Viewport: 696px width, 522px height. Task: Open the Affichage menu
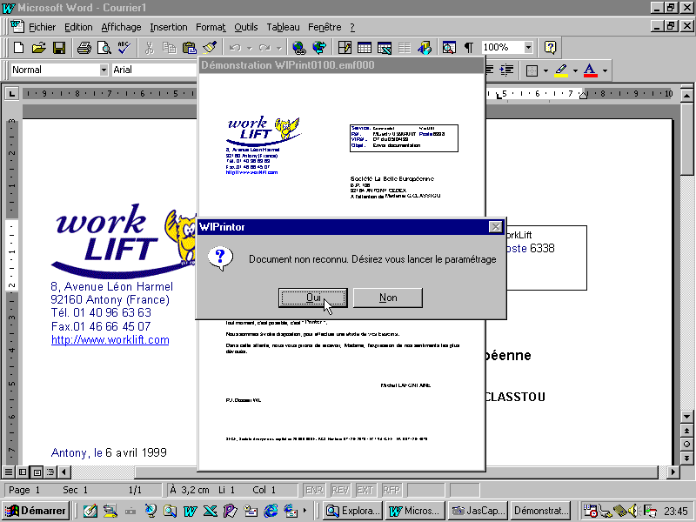121,27
